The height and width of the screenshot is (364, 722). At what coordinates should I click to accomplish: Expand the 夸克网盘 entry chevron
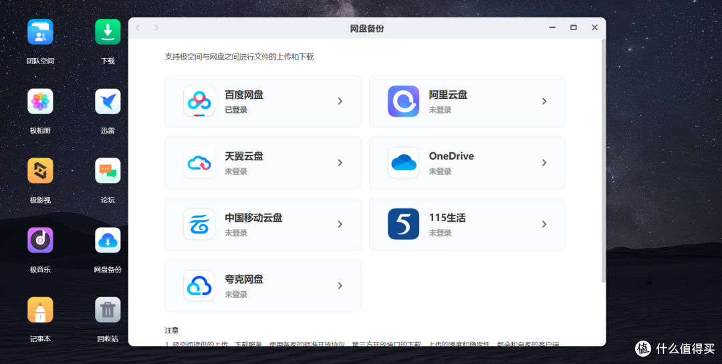coord(340,286)
